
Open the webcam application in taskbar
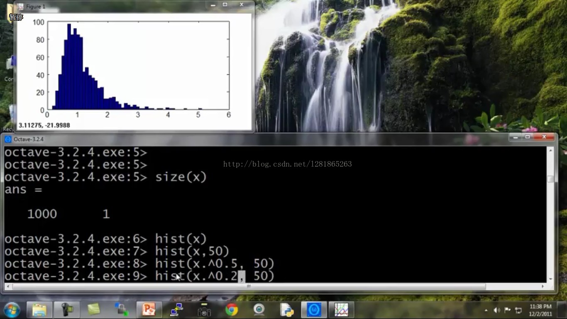tap(259, 310)
